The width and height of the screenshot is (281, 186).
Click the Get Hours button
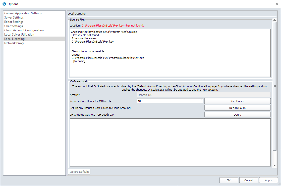tap(238, 101)
